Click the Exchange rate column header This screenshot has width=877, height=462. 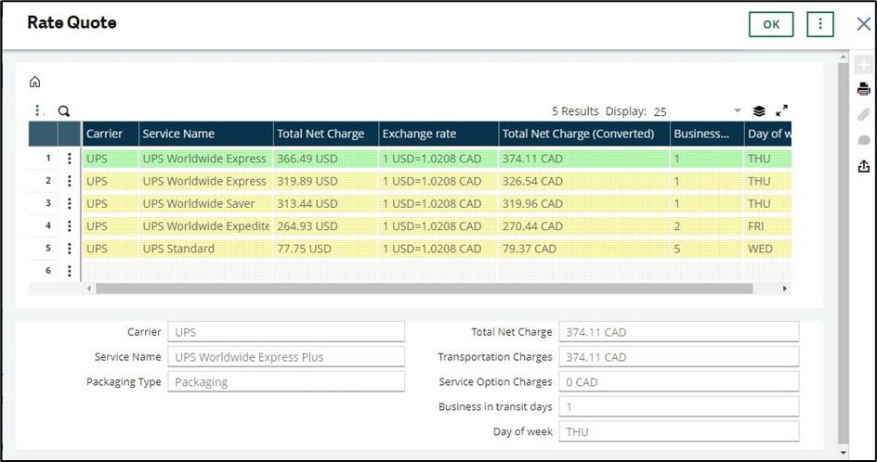click(x=438, y=135)
